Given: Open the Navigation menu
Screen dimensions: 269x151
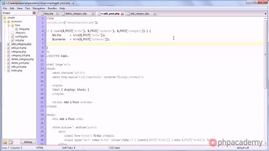Looking at the screenshot, I should [39, 8].
